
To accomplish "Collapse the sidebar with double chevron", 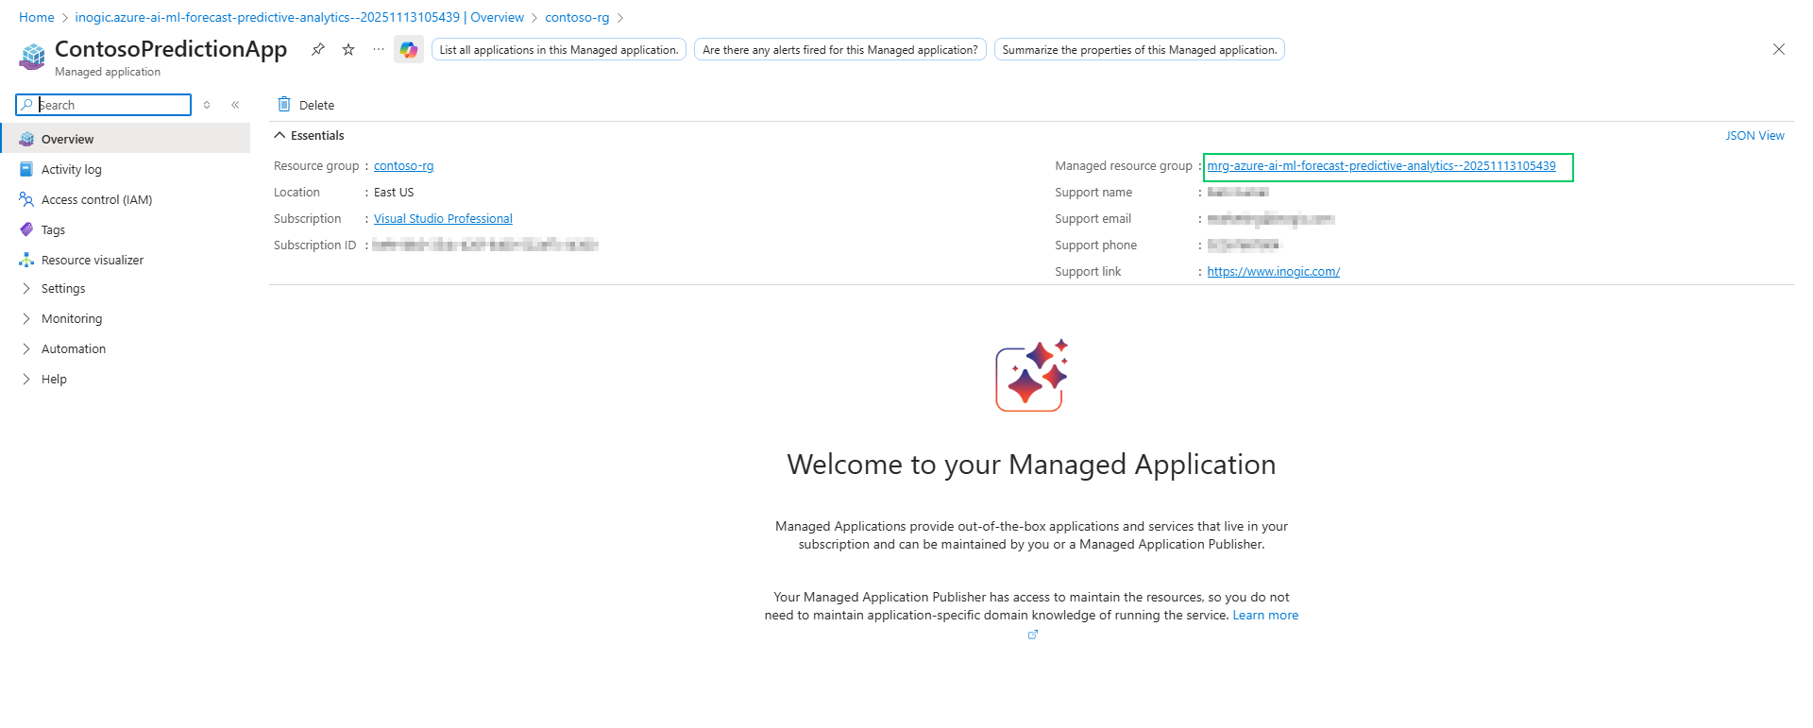I will [x=235, y=105].
